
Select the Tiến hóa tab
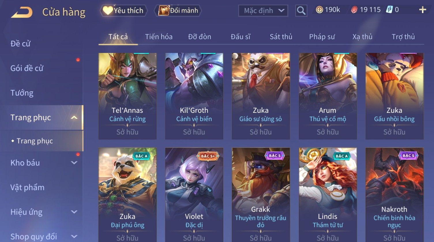(x=159, y=37)
